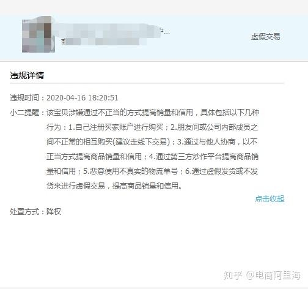Select the violation timestamp 2020-04-16 18:20:51
The height and width of the screenshot is (289, 308).
click(x=82, y=98)
